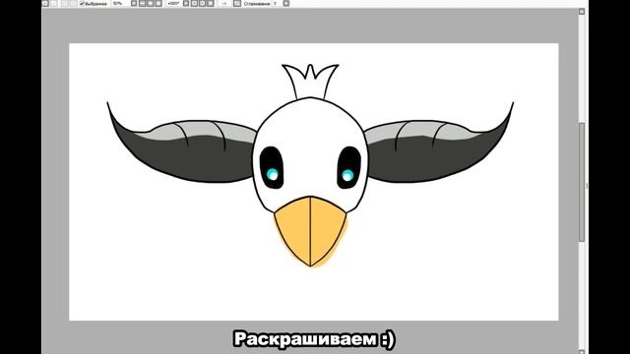Image resolution: width=630 pixels, height=354 pixels.
Task: Open the Сглаживание stabilizer dropdown arrow
Action: [x=286, y=3]
